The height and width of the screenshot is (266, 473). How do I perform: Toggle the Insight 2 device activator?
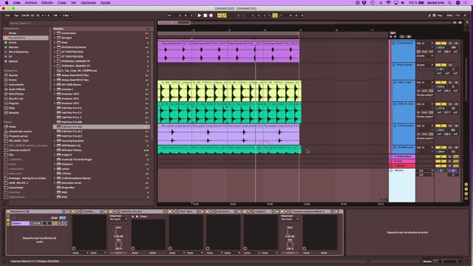tap(245, 212)
